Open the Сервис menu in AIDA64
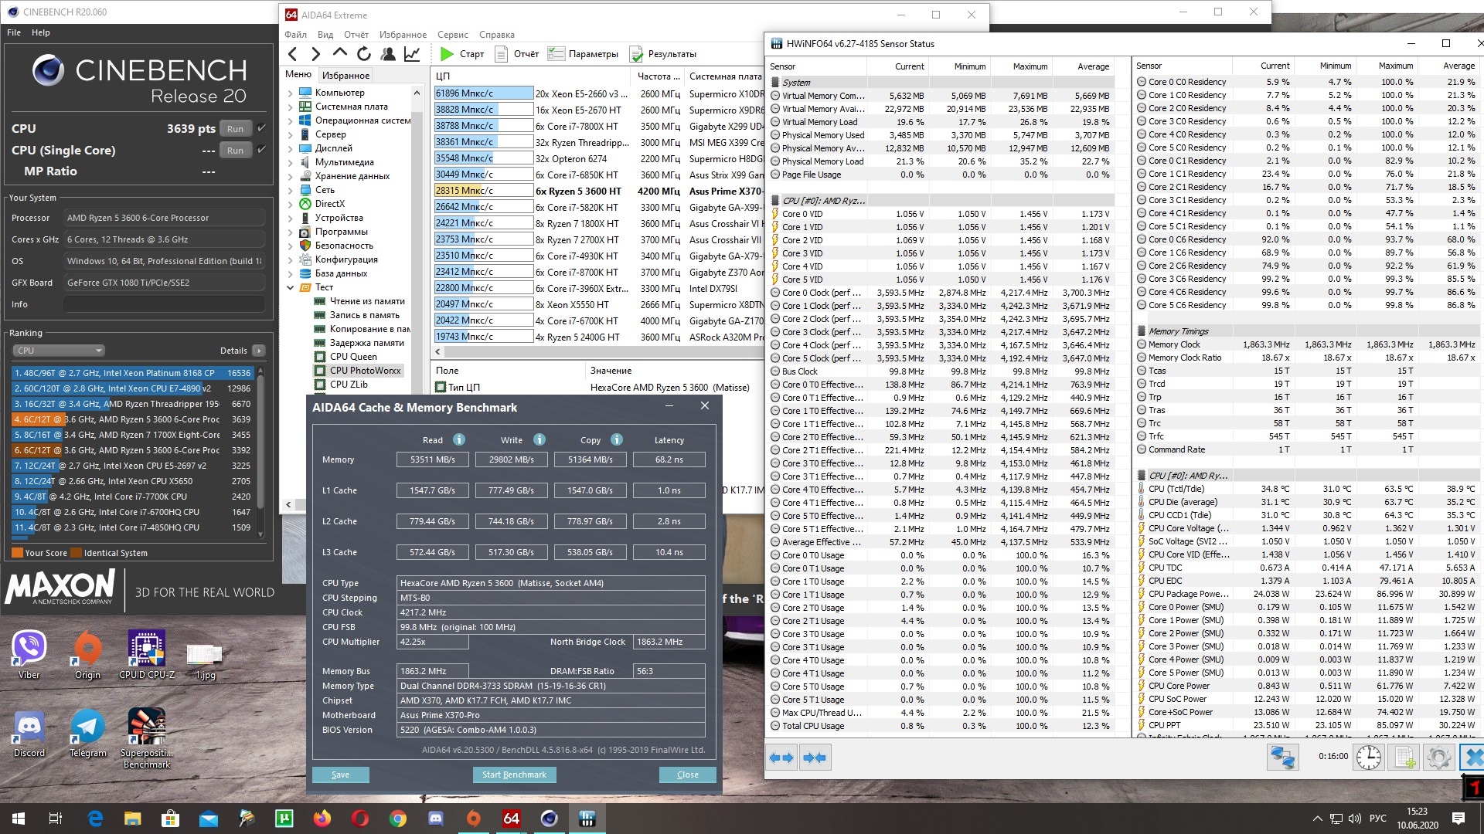The height and width of the screenshot is (834, 1484). pyautogui.click(x=452, y=35)
